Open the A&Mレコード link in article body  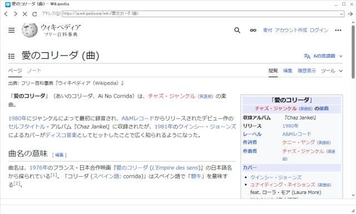click(138, 118)
